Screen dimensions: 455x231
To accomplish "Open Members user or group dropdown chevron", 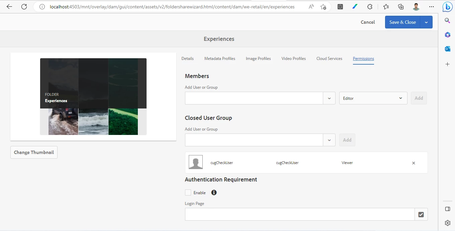I will [x=329, y=98].
